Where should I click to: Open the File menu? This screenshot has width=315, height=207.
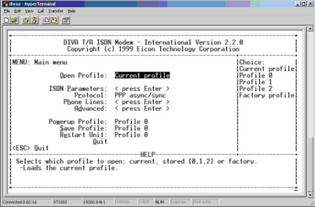(7, 11)
